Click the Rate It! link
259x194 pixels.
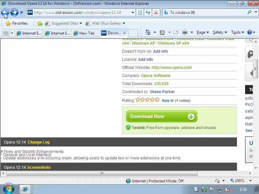(168, 101)
